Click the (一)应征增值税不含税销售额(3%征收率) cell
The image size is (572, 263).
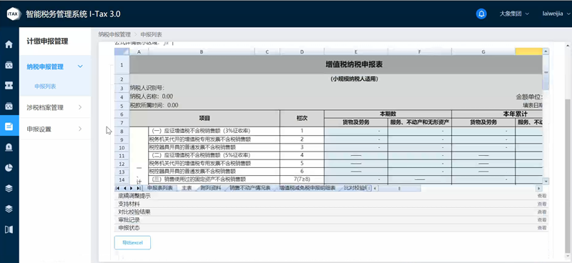pyautogui.click(x=214, y=131)
